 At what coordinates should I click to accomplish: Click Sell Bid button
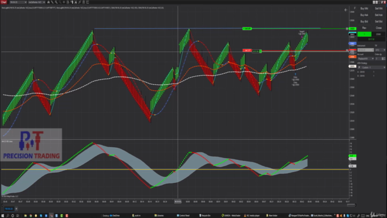[379, 22]
